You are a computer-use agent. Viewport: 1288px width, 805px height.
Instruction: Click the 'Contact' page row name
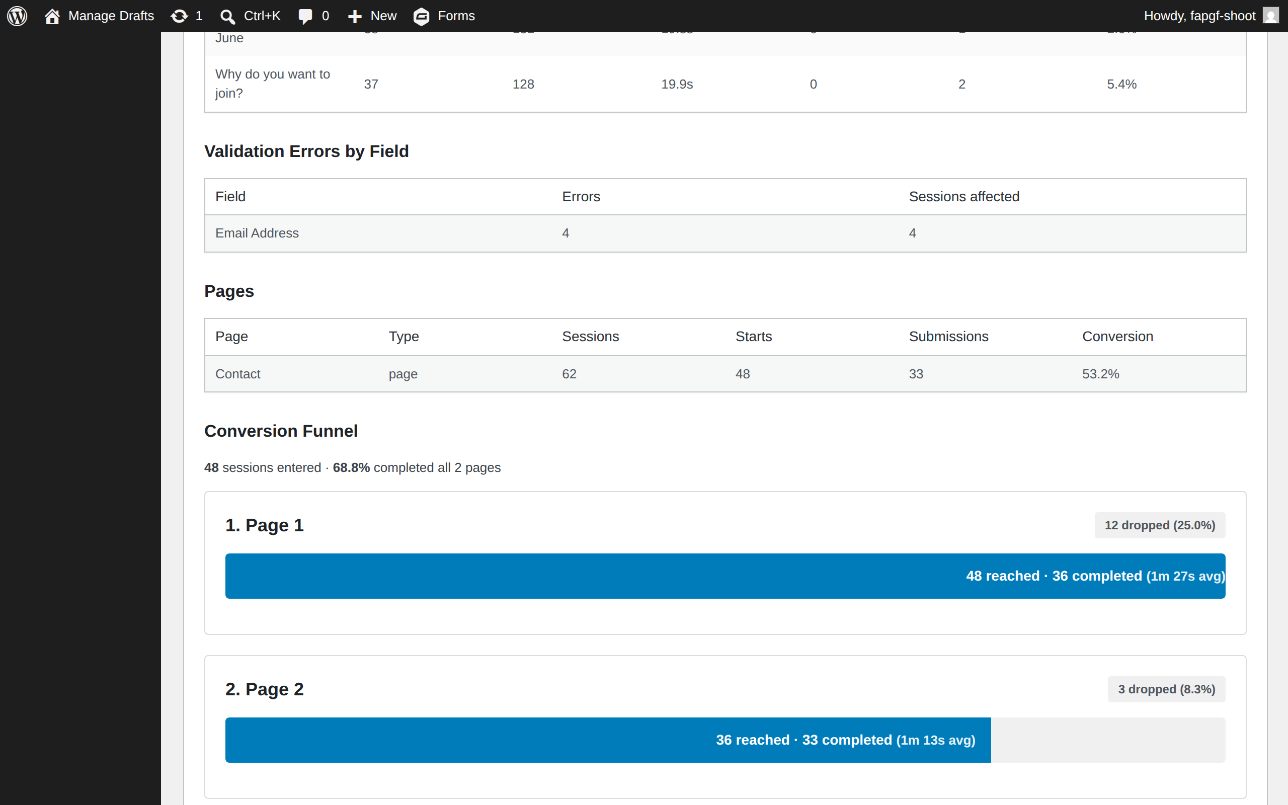point(237,374)
